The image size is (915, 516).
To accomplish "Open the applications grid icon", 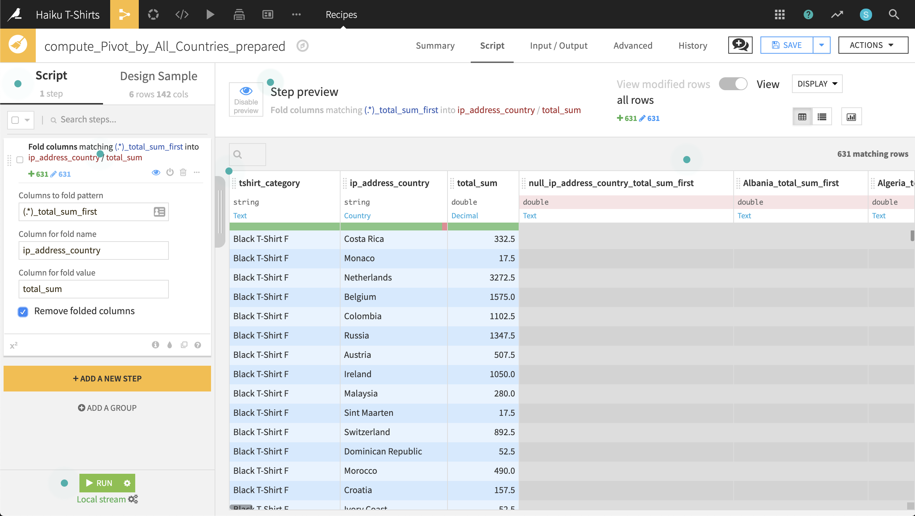I will (x=780, y=14).
